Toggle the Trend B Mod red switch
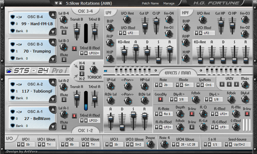Image resolution: width=257 pixels, height=154 pixels. tap(74, 48)
